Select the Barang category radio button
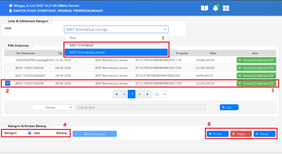 pos(53,133)
